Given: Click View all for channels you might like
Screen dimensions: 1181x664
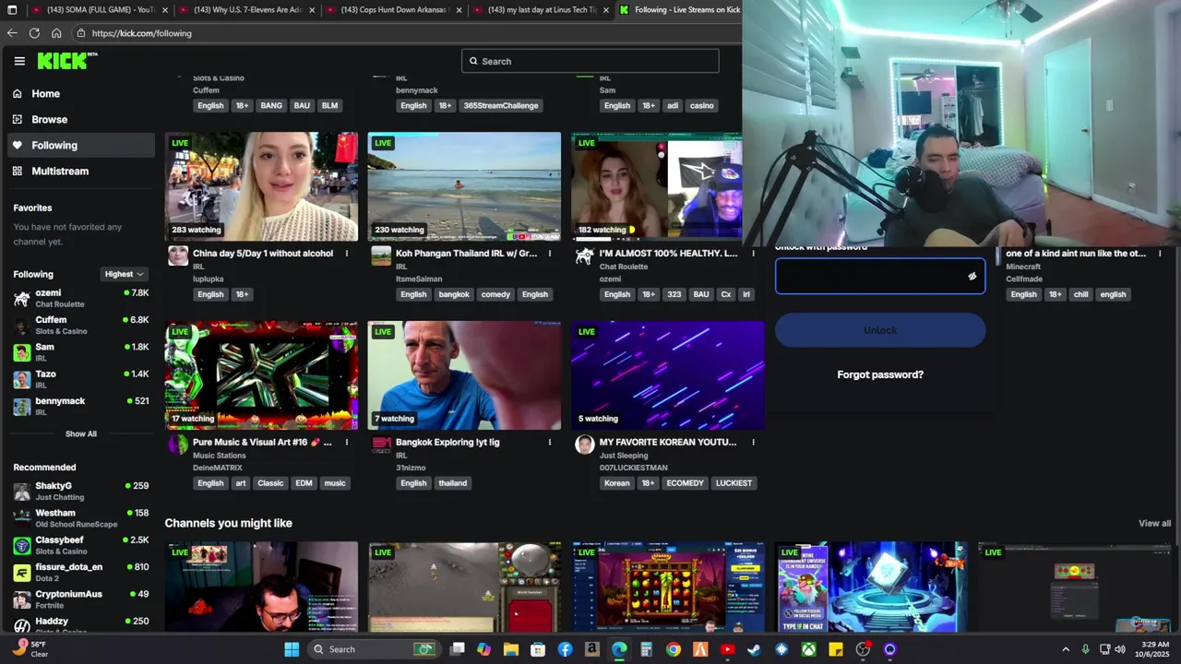Looking at the screenshot, I should [x=1154, y=523].
